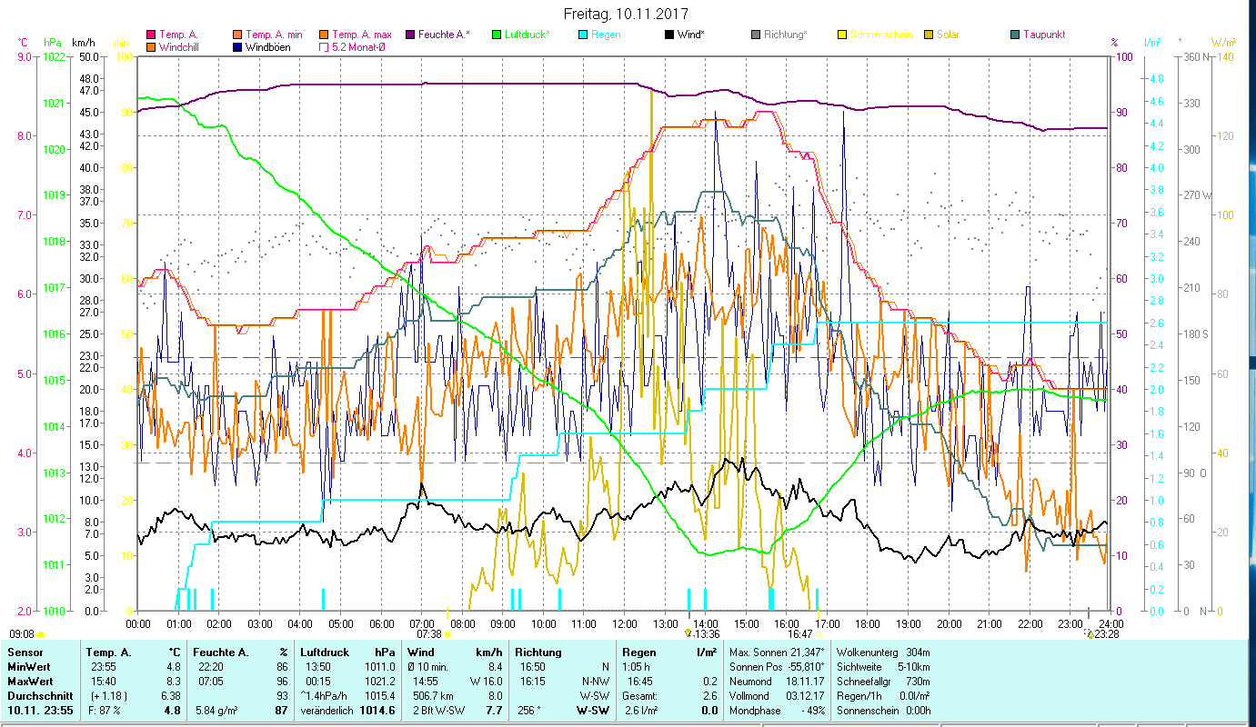The image size is (1256, 727).
Task: Click the W/m² axis unit label
Action: click(1224, 43)
